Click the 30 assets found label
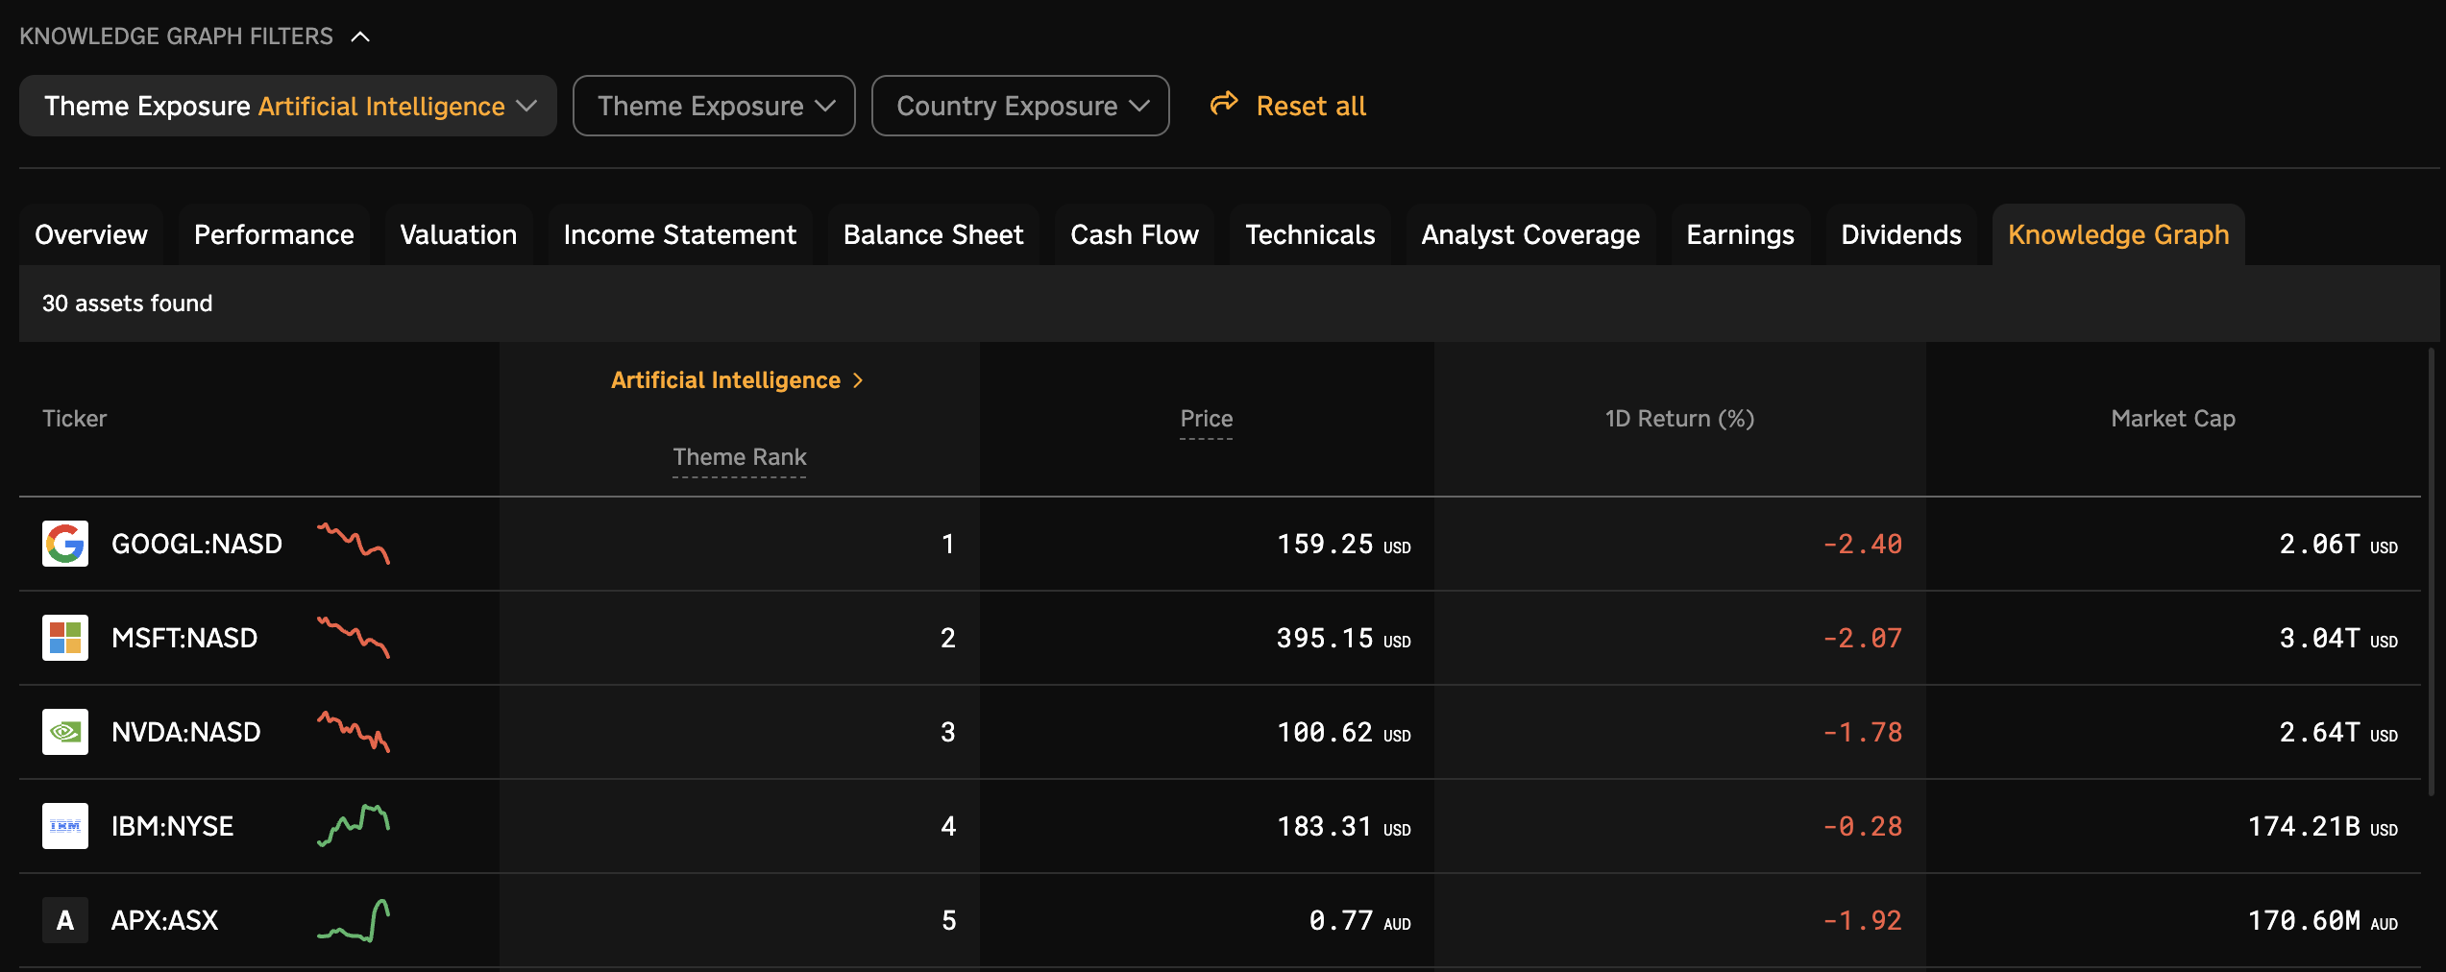 (128, 304)
